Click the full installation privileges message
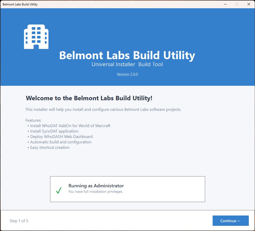The width and height of the screenshot is (255, 231). pyautogui.click(x=96, y=192)
